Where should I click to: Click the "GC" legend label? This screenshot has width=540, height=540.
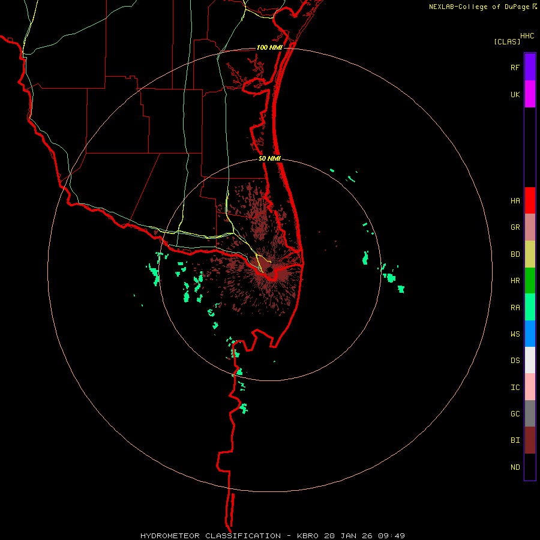pos(515,414)
